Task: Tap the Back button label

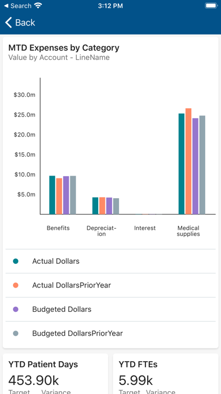Action: pos(25,23)
